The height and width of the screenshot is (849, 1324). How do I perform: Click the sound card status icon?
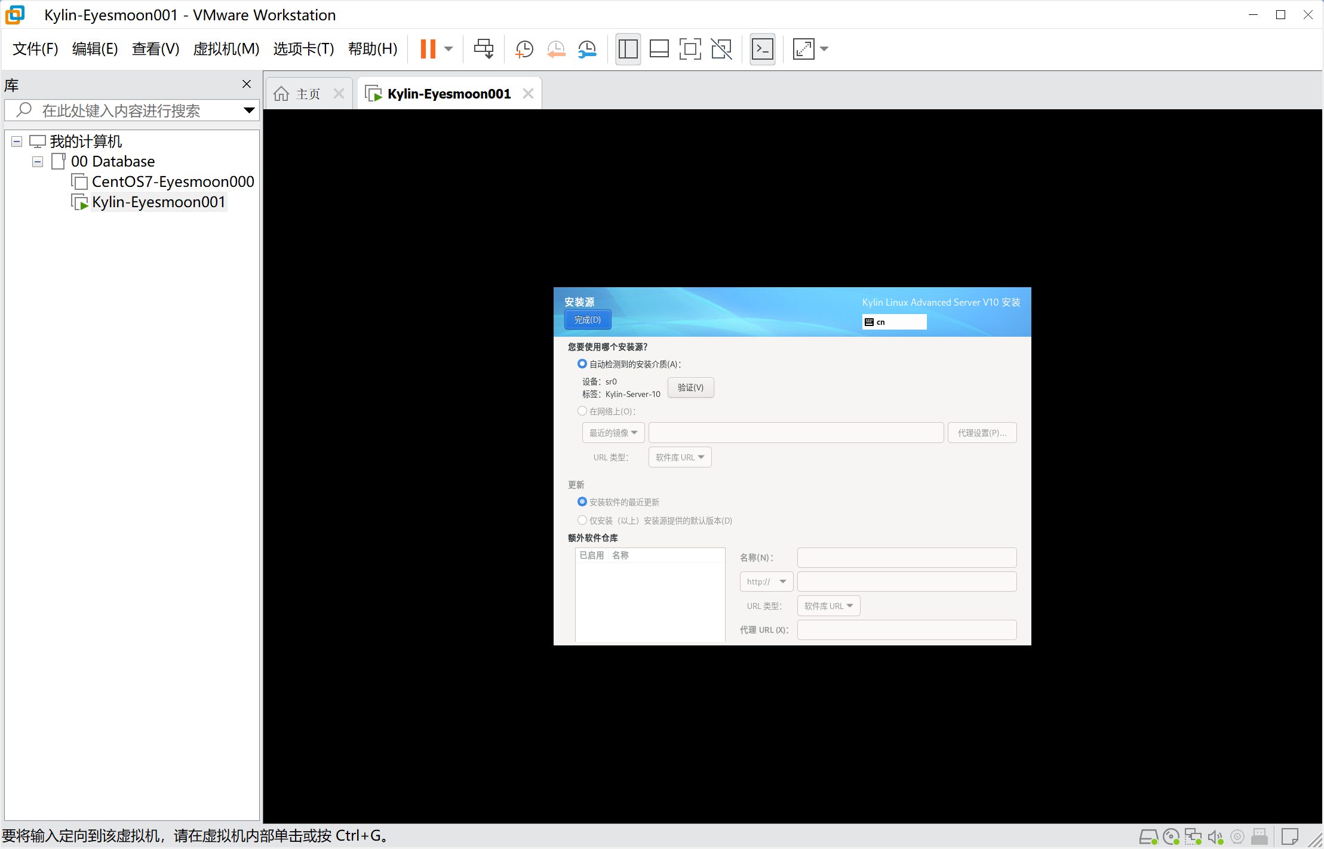pos(1215,837)
